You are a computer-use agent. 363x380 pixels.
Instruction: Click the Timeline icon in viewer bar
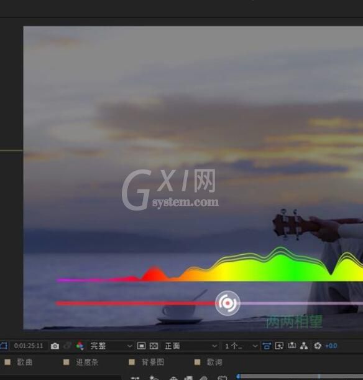click(x=292, y=346)
